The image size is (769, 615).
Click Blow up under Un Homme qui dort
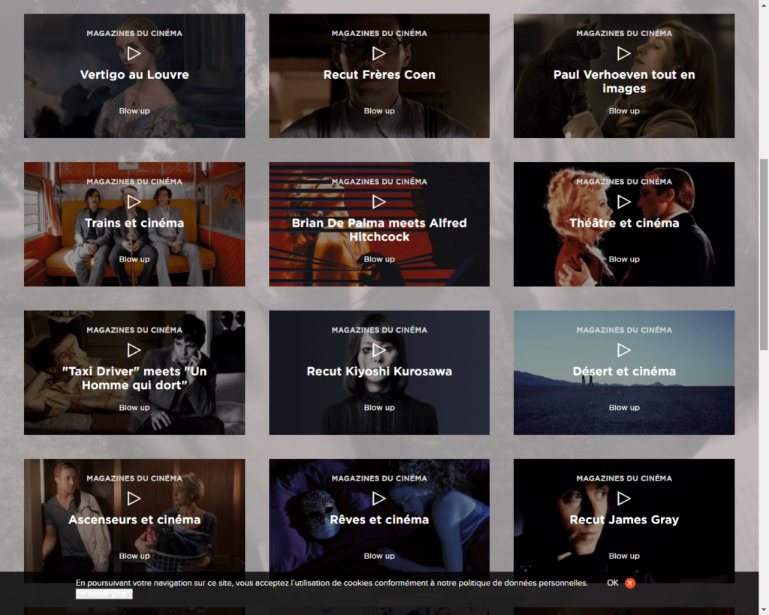tap(134, 408)
